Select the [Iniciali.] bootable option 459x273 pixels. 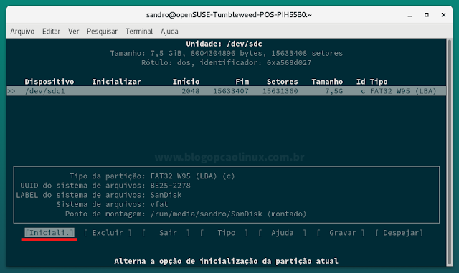click(49, 233)
